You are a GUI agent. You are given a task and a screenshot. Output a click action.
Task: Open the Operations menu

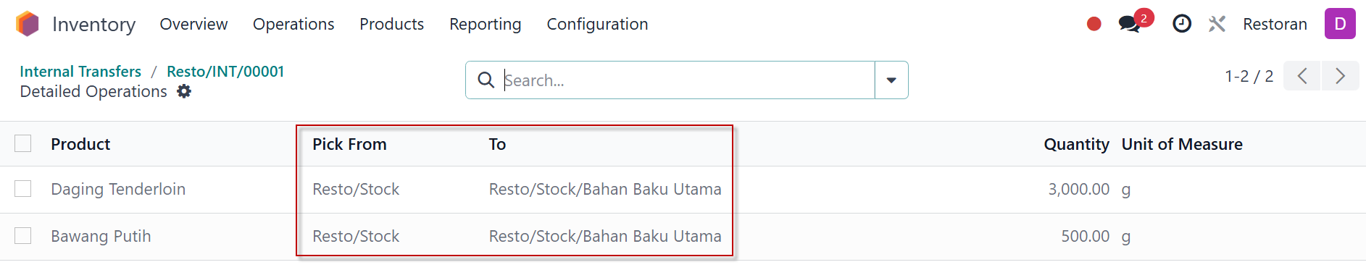293,24
